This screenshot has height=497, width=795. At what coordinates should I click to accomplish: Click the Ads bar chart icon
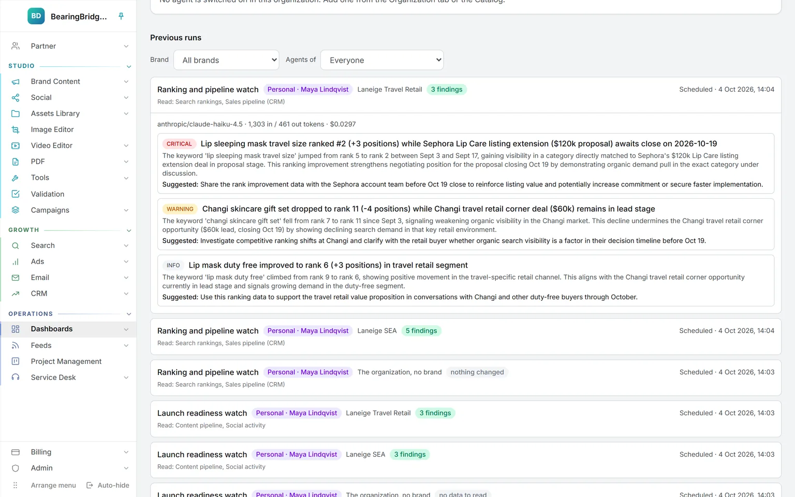[x=16, y=262]
